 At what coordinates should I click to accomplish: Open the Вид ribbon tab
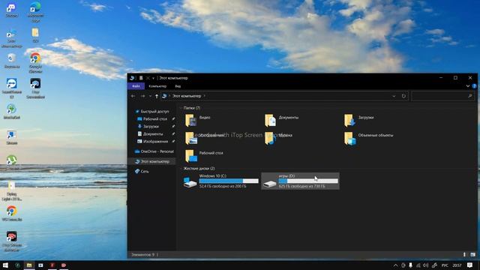(178, 86)
